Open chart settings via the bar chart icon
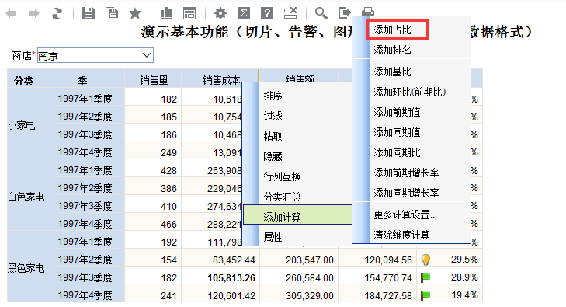Screen dimensions: 566x307 point(166,13)
